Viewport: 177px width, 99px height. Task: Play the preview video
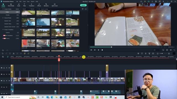coord(98,50)
